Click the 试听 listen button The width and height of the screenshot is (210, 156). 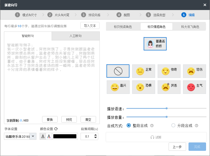click(156, 137)
